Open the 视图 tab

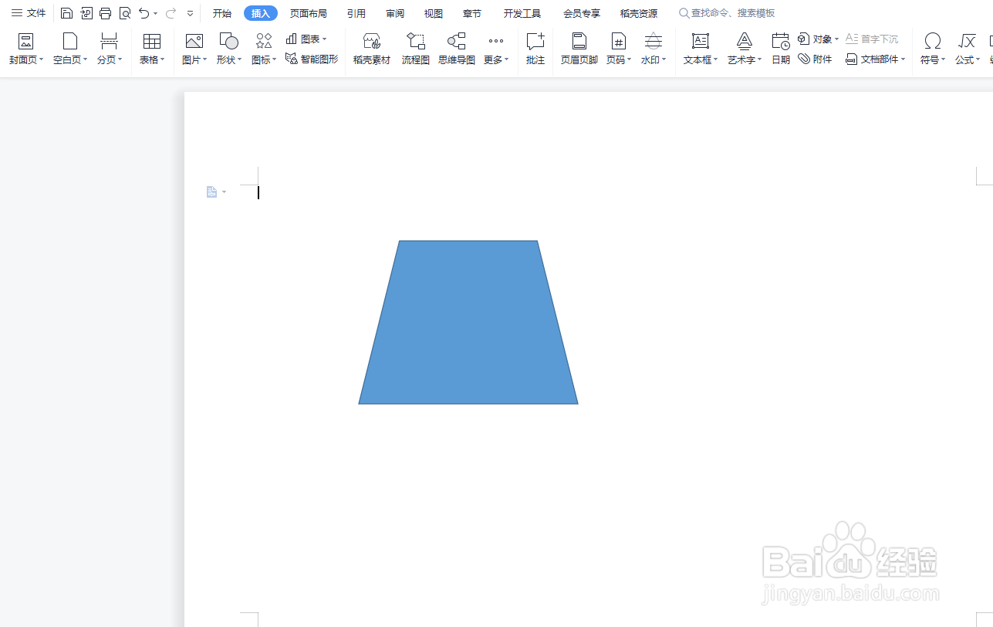tap(434, 13)
